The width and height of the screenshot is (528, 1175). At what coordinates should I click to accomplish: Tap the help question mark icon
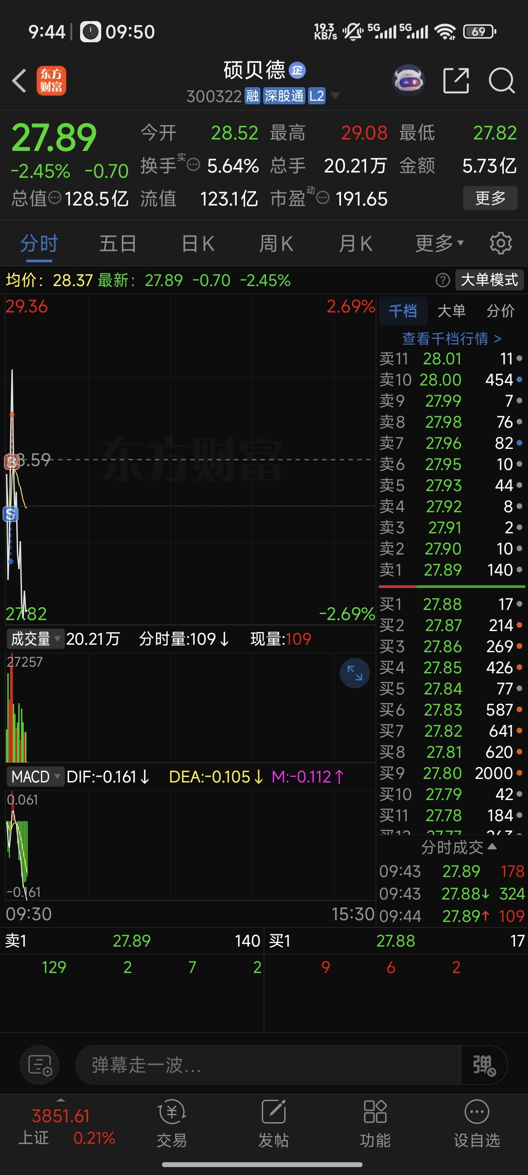pos(442,279)
